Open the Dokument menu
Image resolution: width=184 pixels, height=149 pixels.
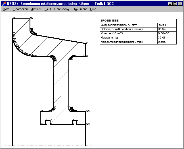pos(80,9)
